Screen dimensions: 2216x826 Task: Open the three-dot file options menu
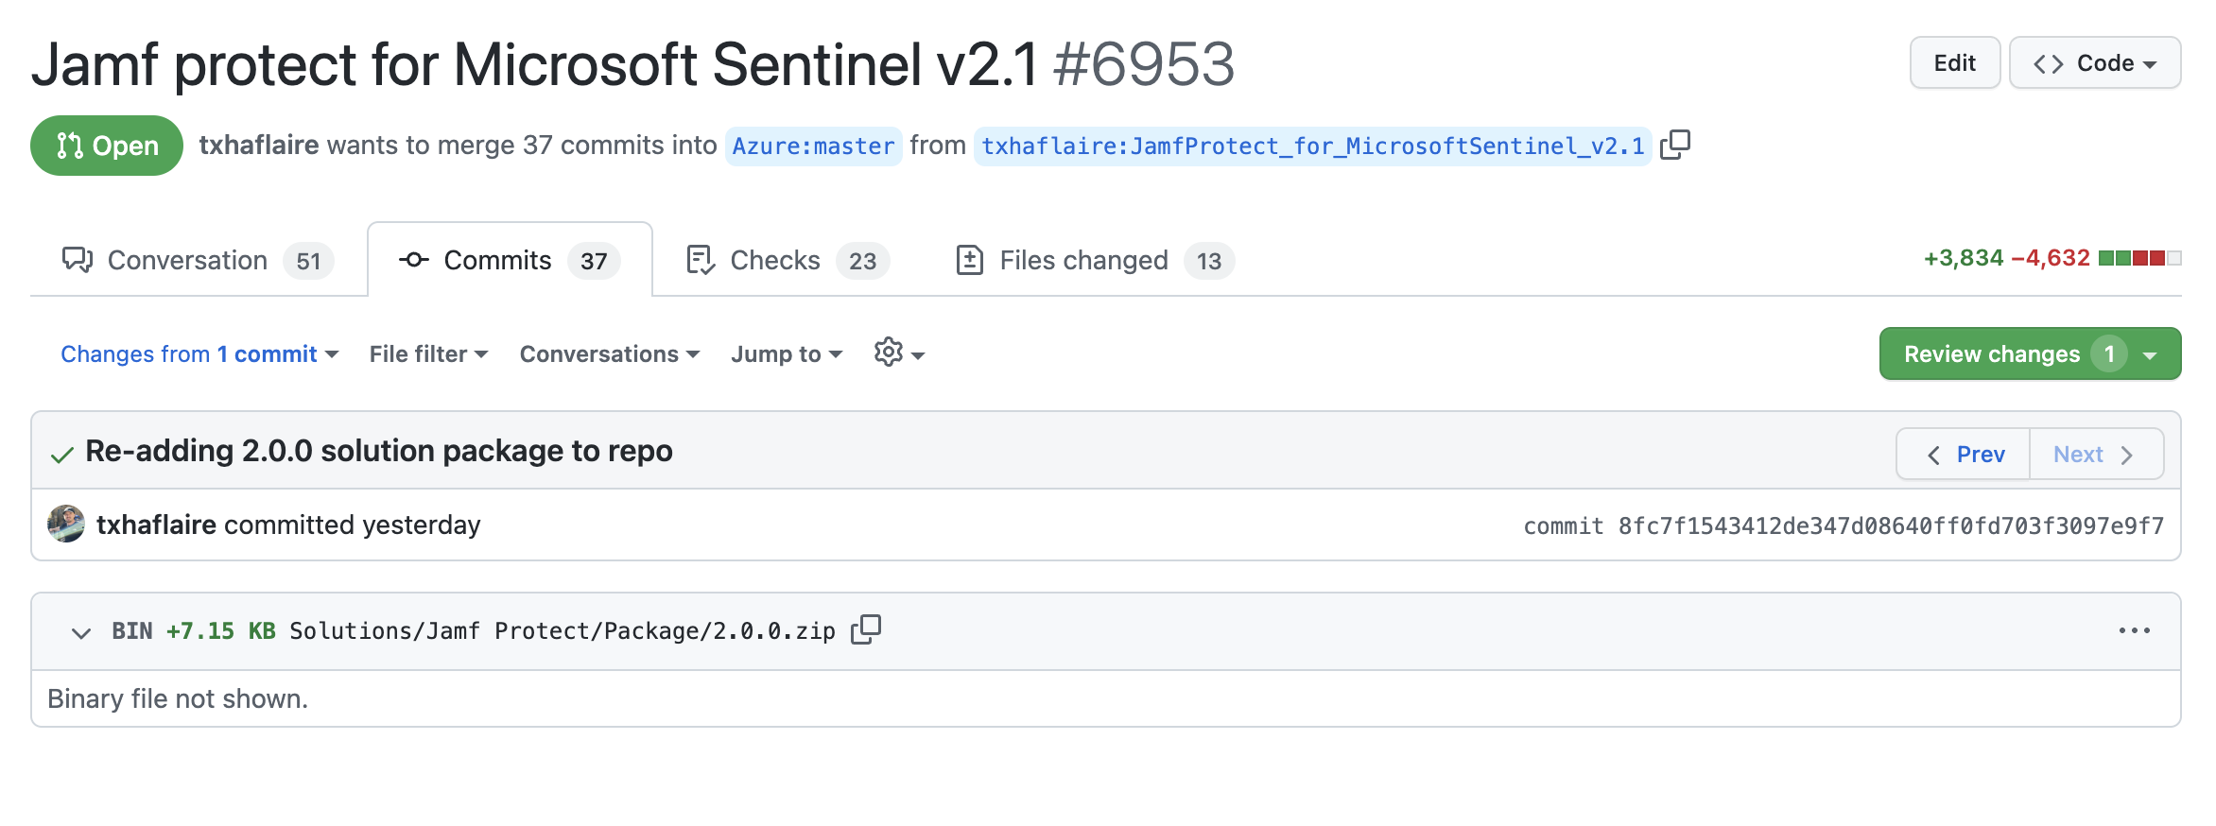click(2134, 630)
